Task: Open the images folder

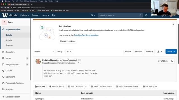Action: tap(41, 99)
